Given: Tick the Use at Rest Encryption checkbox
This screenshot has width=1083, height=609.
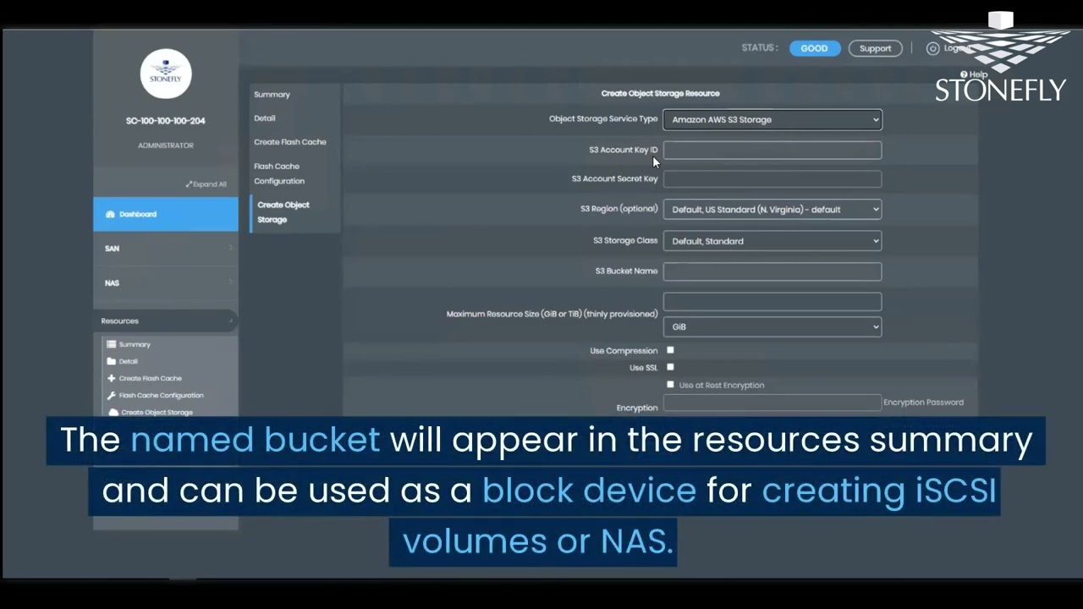Looking at the screenshot, I should coord(670,385).
